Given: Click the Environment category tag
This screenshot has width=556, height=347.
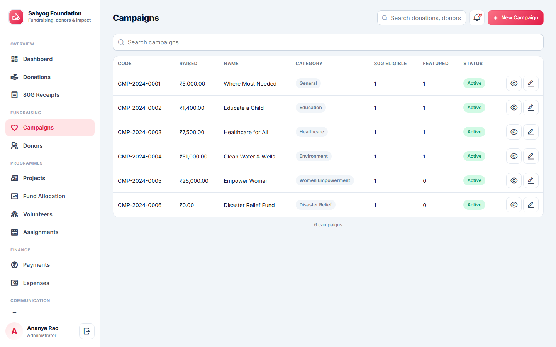Looking at the screenshot, I should coord(314,156).
